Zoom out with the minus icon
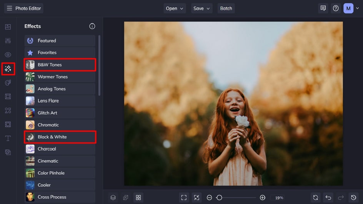363x204 pixels. (x=209, y=197)
